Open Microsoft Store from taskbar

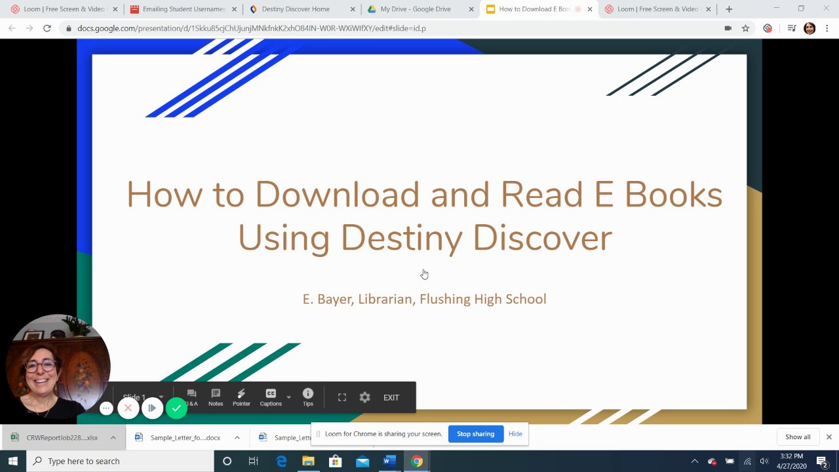pyautogui.click(x=335, y=461)
